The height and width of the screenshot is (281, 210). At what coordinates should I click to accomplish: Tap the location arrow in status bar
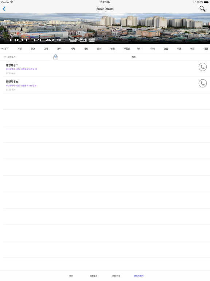coord(195,2)
